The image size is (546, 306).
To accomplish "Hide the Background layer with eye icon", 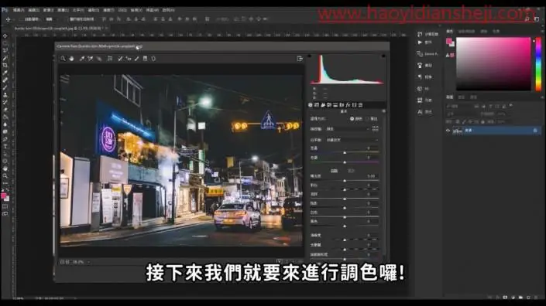I will tap(448, 131).
